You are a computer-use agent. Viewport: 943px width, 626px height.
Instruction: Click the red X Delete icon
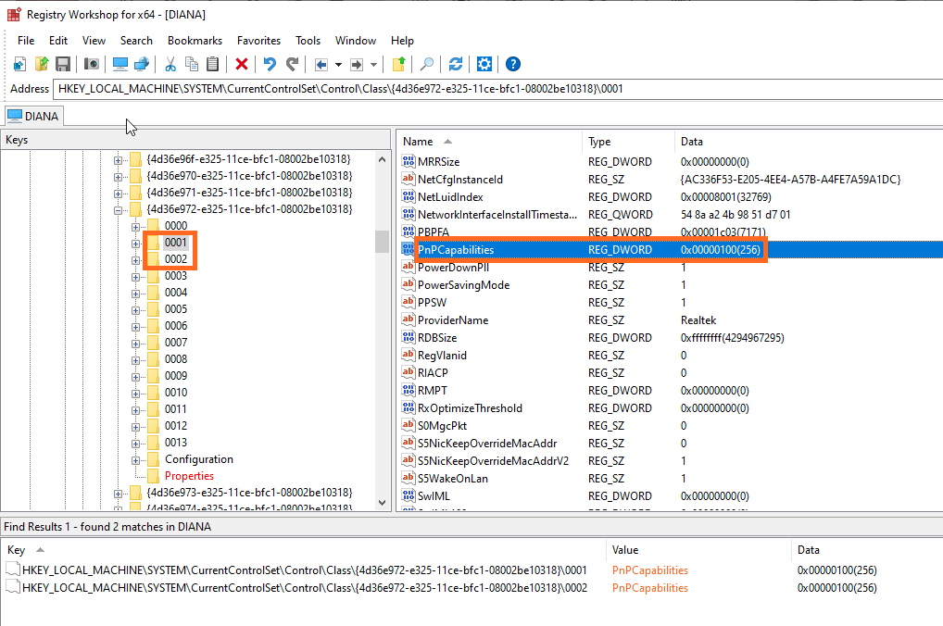[242, 64]
